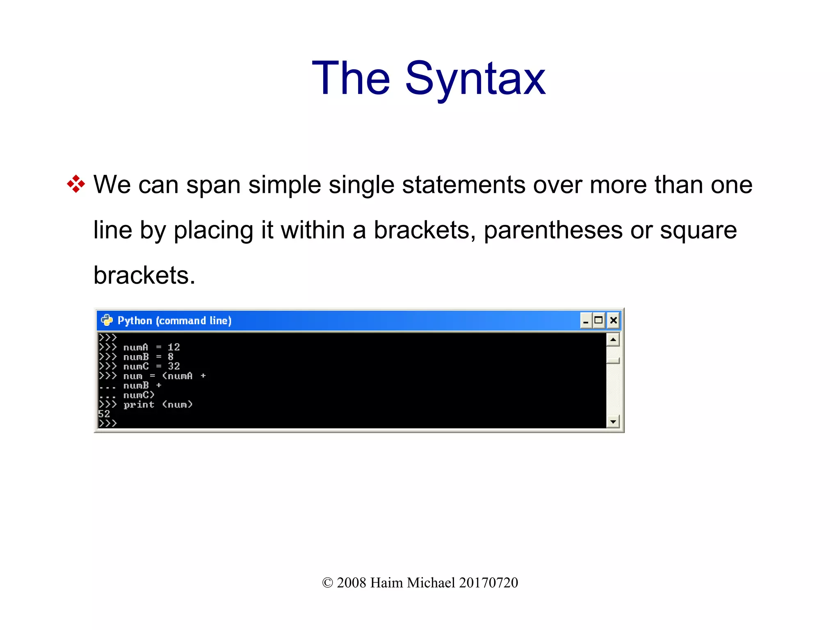Click the 'numA = 12' console line
The height and width of the screenshot is (630, 840).
pyautogui.click(x=151, y=347)
